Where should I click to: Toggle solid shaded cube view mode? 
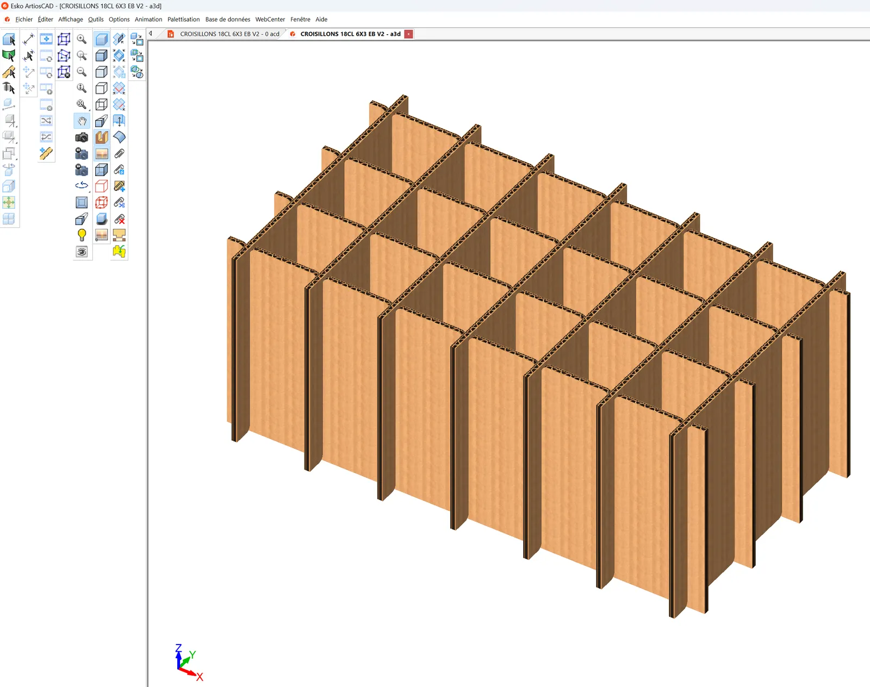(x=101, y=39)
